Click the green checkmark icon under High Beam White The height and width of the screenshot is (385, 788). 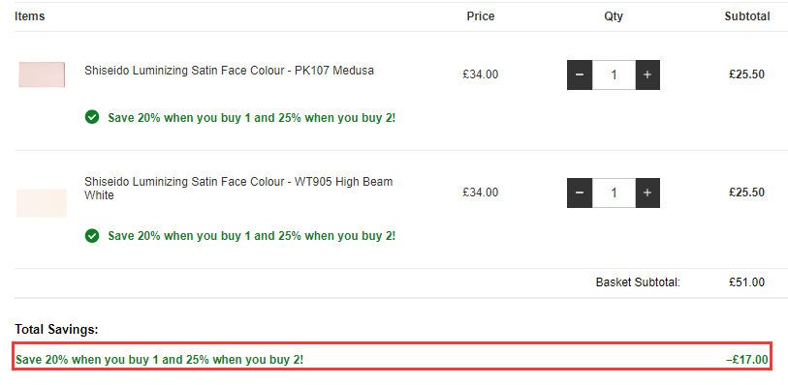(92, 236)
